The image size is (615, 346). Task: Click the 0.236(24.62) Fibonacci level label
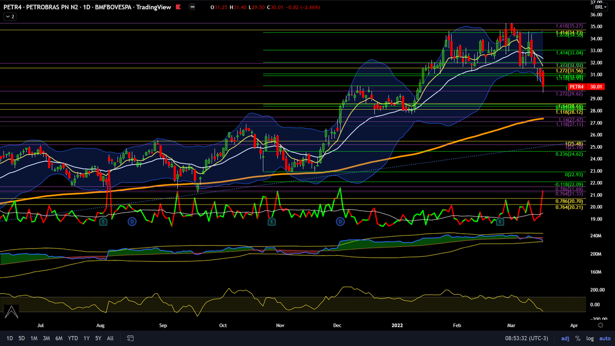[x=569, y=154]
